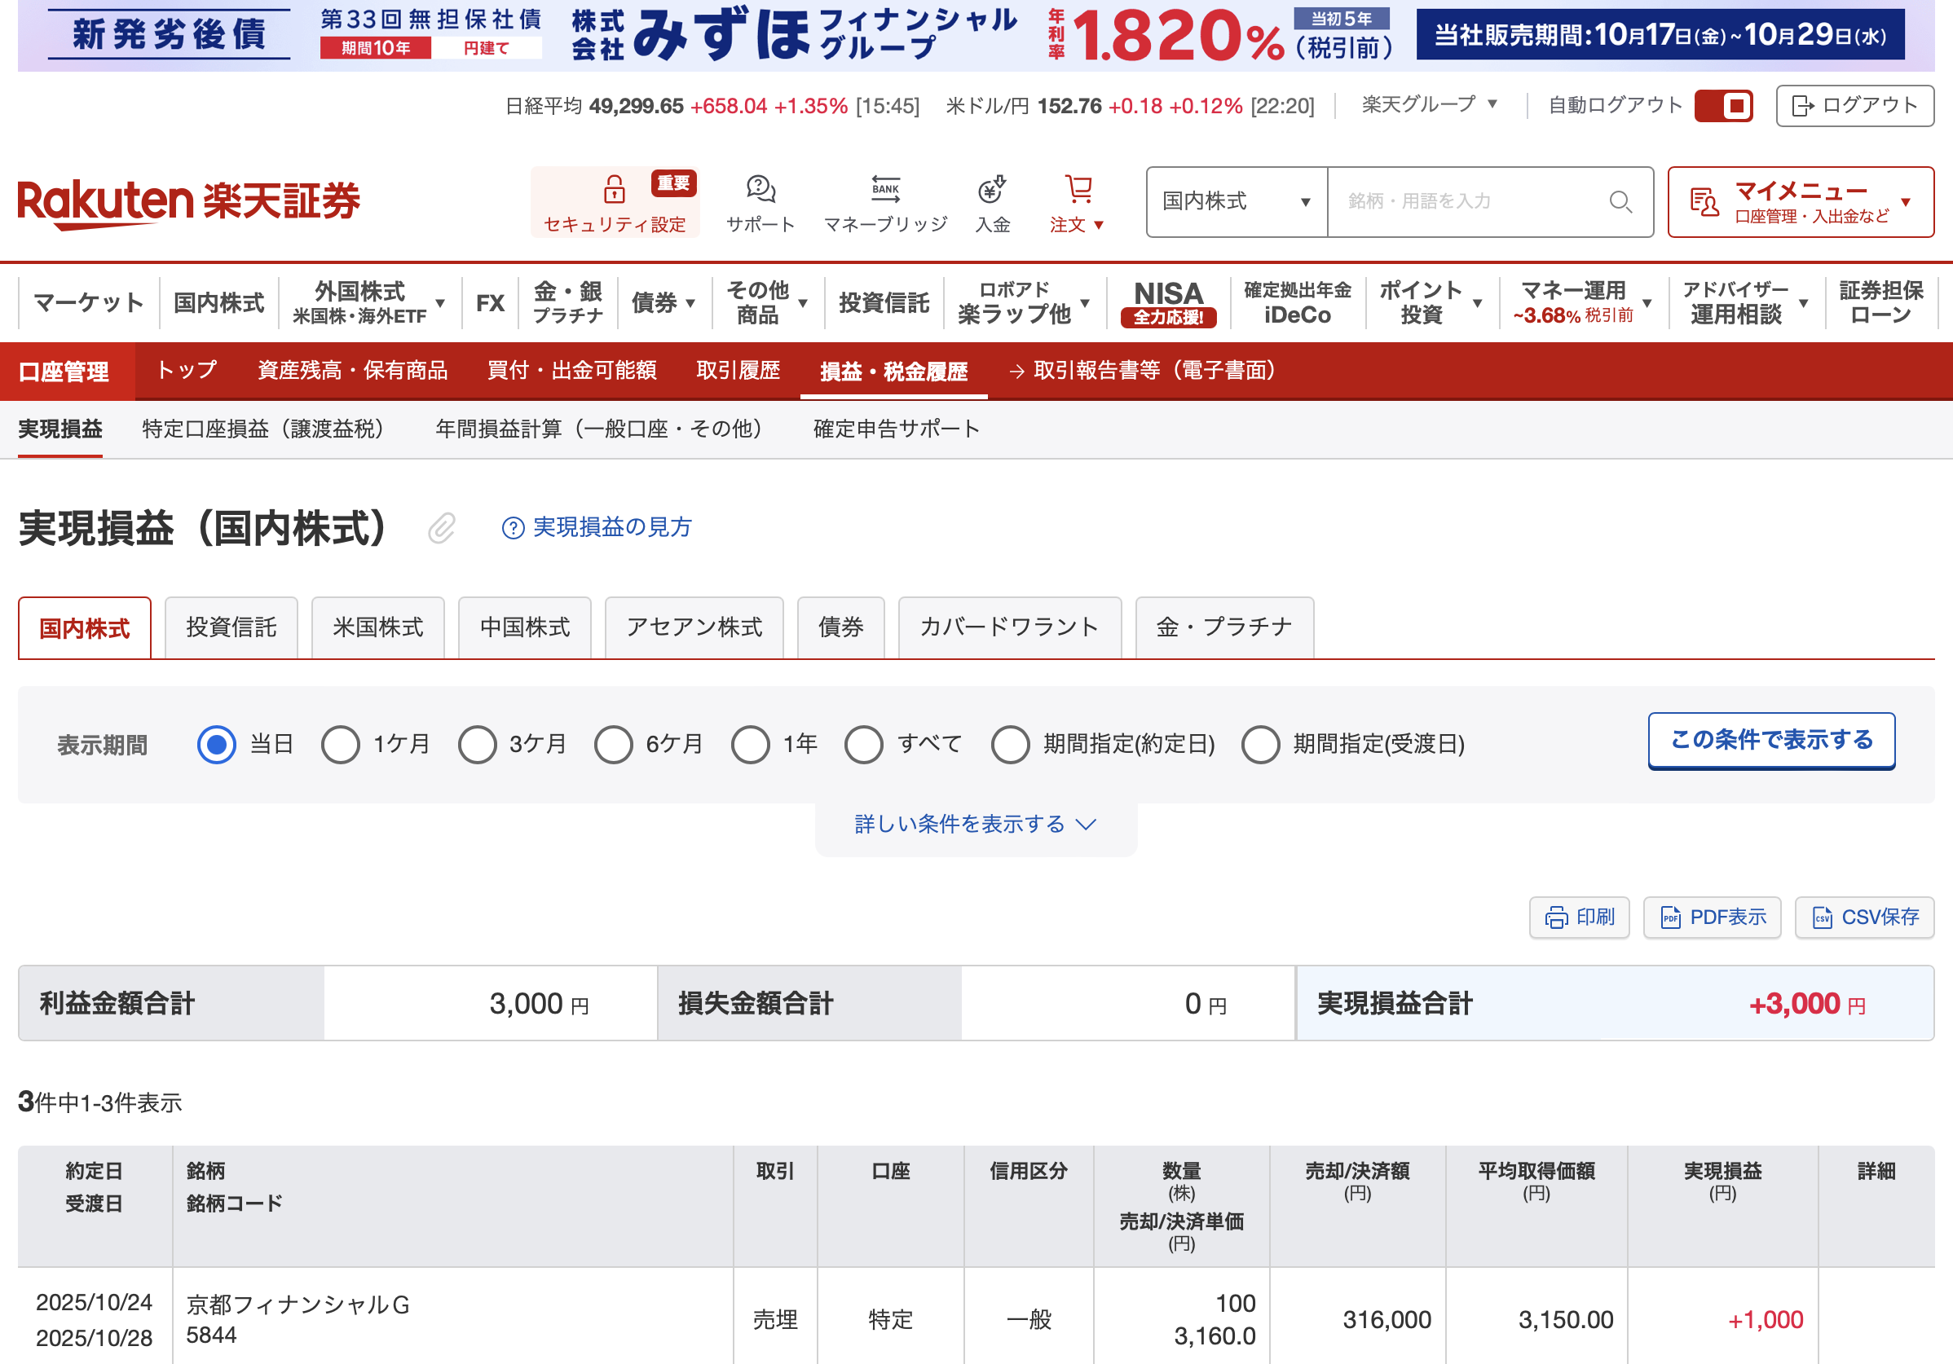The image size is (1953, 1364).
Task: Click the この条件で表示する button
Action: 1771,740
